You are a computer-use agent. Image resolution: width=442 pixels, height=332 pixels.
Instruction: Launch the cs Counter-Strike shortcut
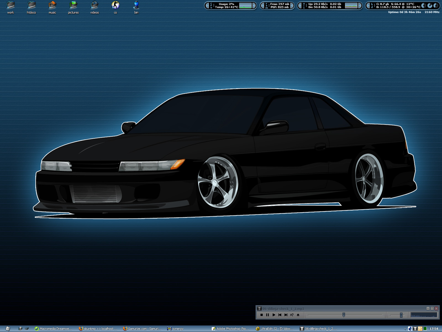115,6
